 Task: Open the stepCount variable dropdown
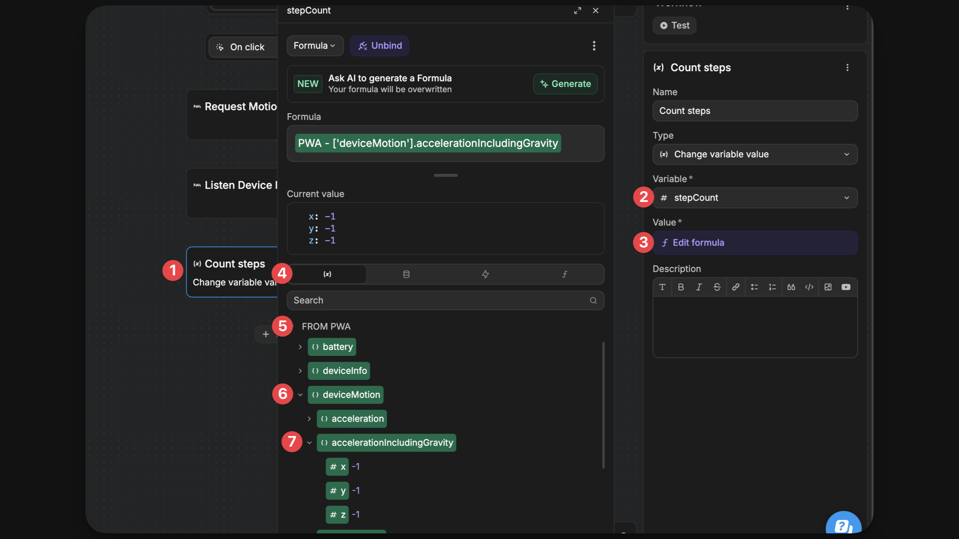tap(755, 198)
